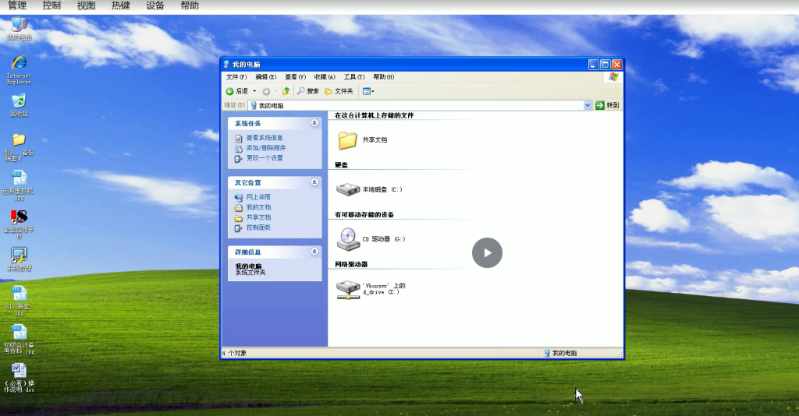Click 添加/删除程序 link
The height and width of the screenshot is (416, 799).
coord(265,148)
